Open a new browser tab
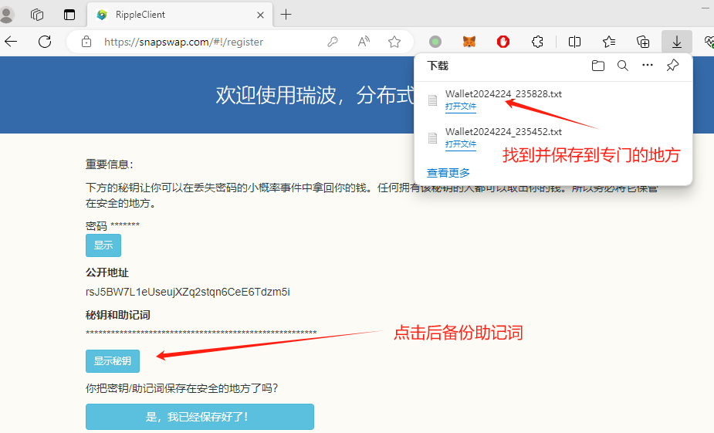This screenshot has width=714, height=433. pos(286,15)
